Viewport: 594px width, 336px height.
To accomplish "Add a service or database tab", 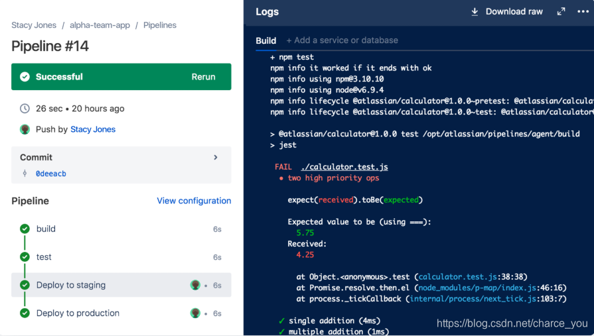I will click(342, 40).
